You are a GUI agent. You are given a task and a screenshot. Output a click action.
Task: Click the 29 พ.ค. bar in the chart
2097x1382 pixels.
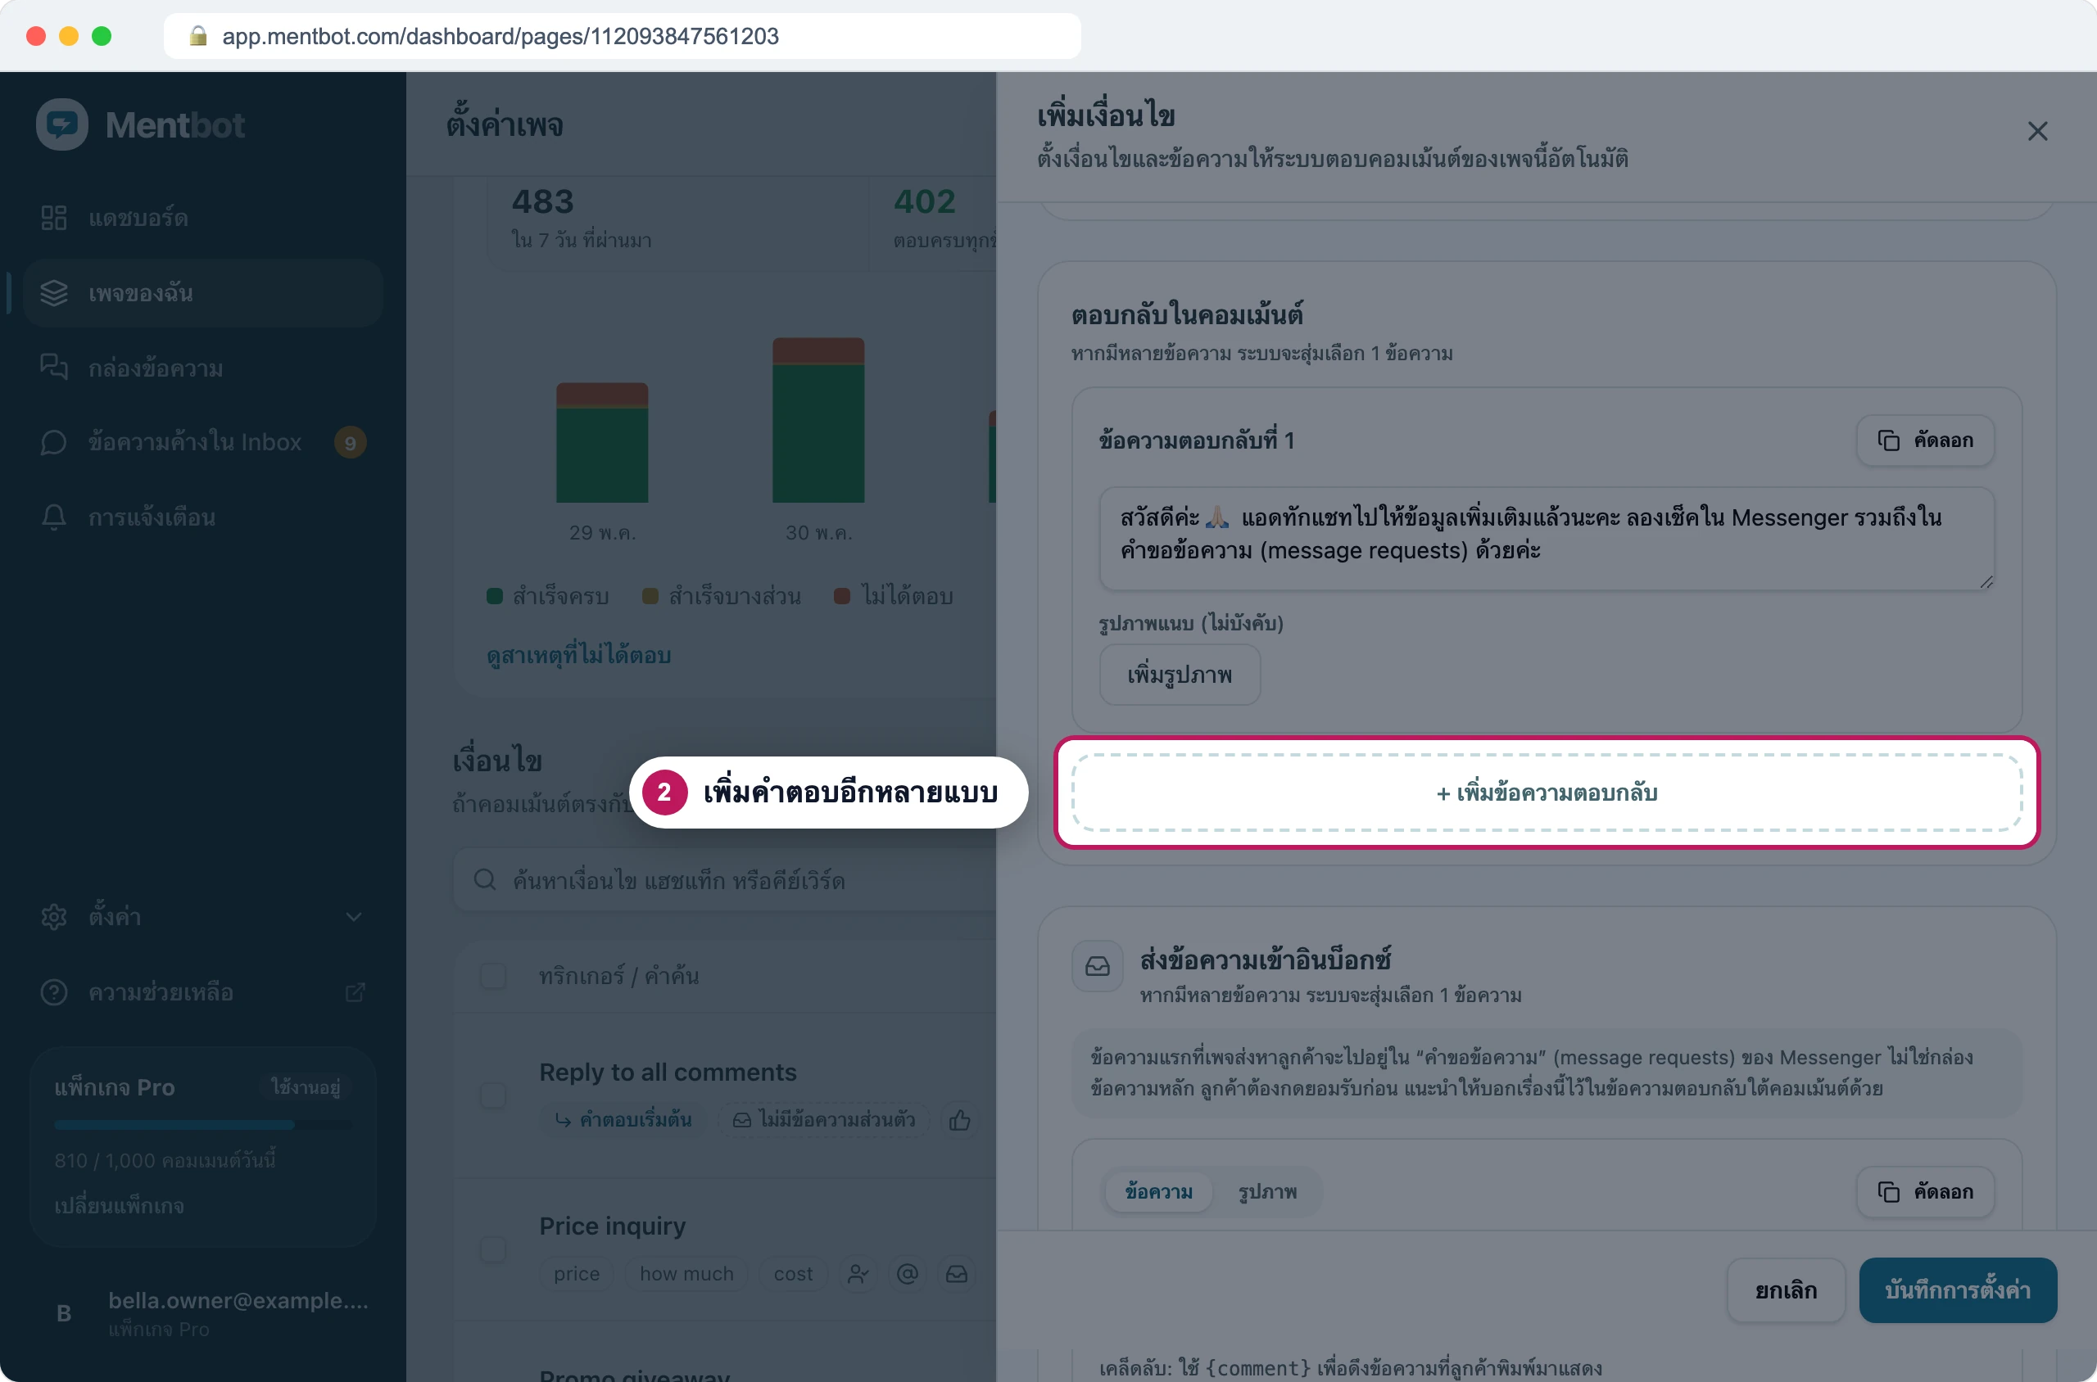click(602, 442)
